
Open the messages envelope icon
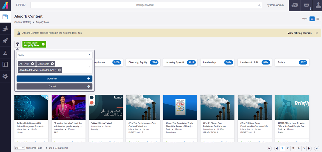[x=306, y=6]
